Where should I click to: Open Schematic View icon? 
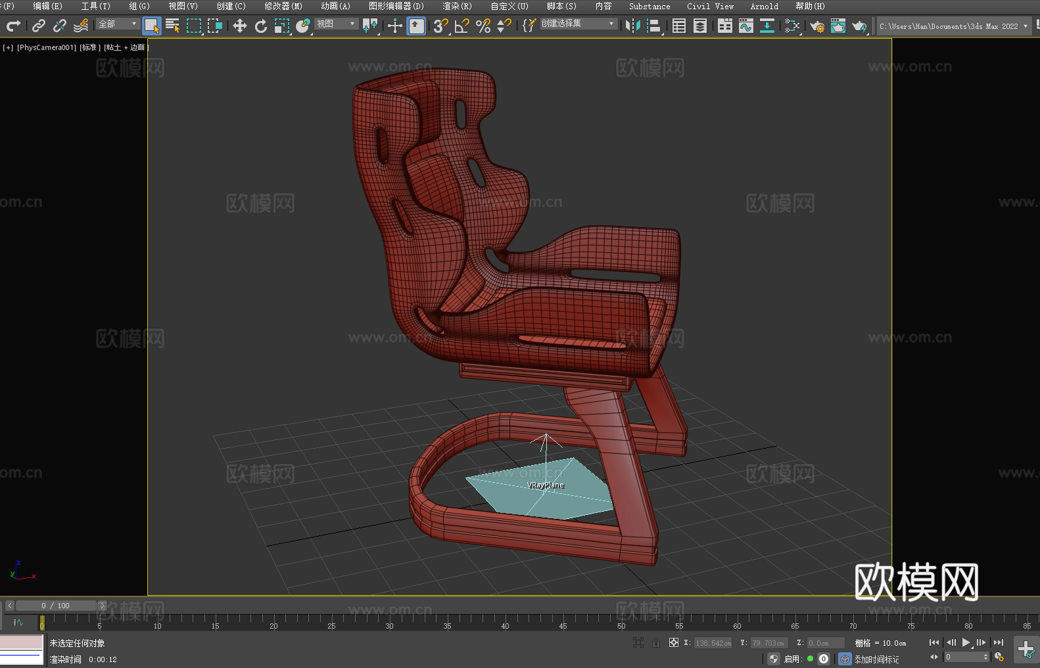[x=792, y=26]
